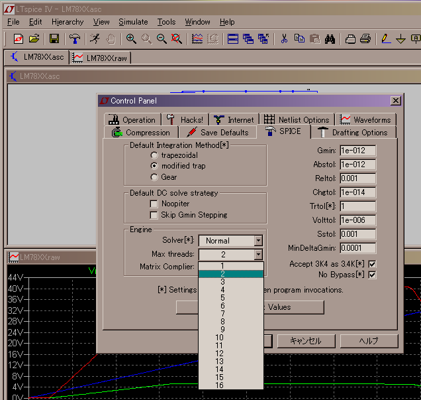Click the ヘルプ (Help) button
Screen dimensions: 421x400
point(369,341)
